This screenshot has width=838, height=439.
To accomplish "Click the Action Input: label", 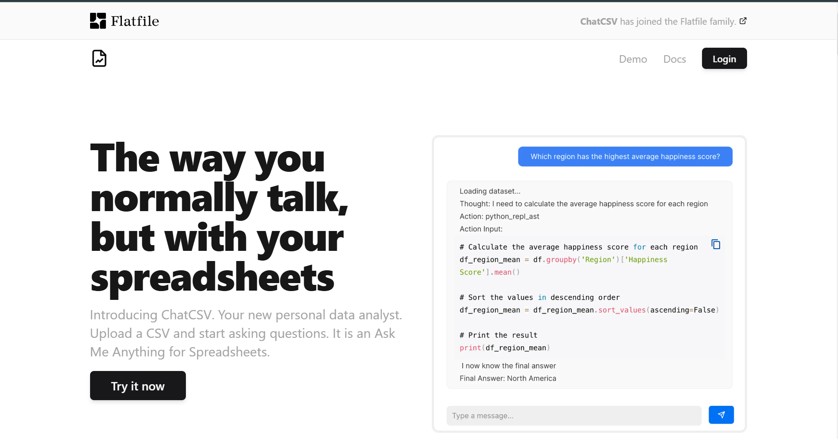I will (481, 229).
